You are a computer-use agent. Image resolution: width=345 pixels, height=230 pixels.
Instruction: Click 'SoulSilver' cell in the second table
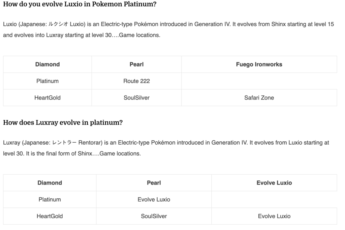154,216
